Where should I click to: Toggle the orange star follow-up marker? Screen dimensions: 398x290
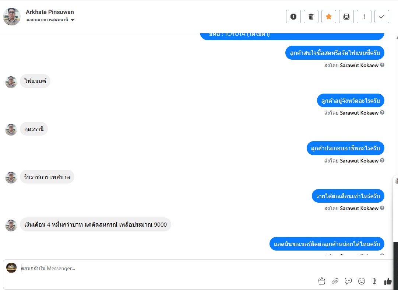pyautogui.click(x=329, y=17)
